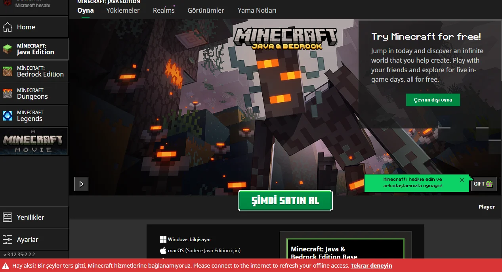
Task: Click the Tekrar deneyin retry link
Action: point(371,266)
